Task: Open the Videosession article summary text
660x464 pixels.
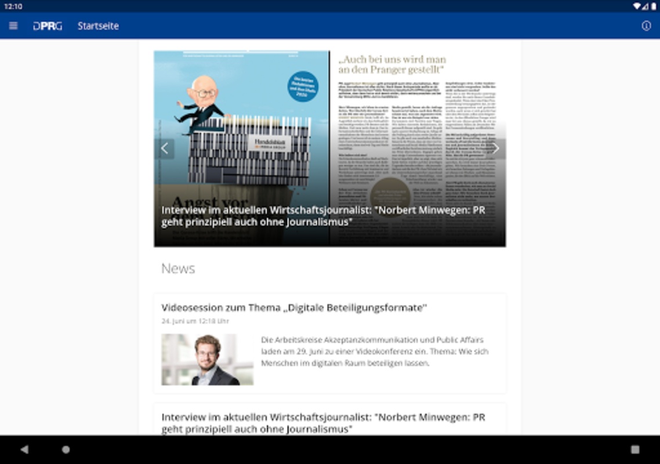Action: pyautogui.click(x=375, y=351)
